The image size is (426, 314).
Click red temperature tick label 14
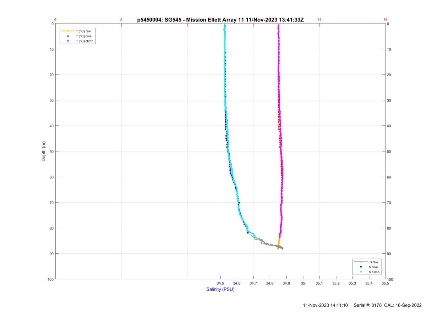click(x=319, y=20)
